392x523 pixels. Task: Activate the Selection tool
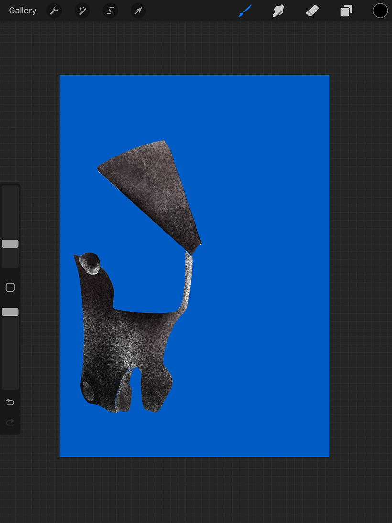110,11
